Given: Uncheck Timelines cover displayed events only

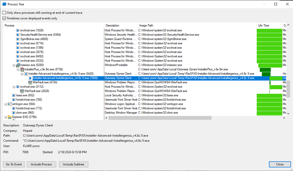Looking at the screenshot, I should (4, 18).
